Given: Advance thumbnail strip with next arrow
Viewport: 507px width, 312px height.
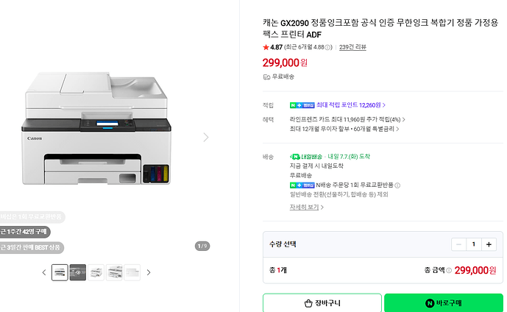Looking at the screenshot, I should [149, 272].
